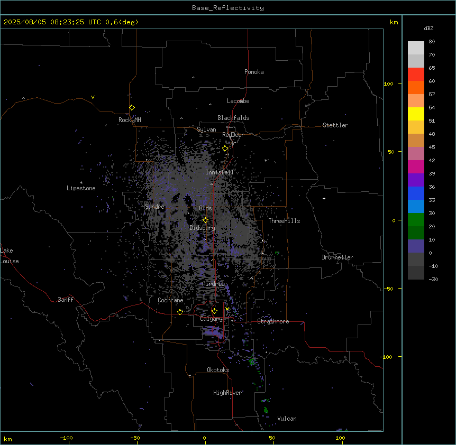Image resolution: width=456 pixels, height=445 pixels.
Task: Click the Didsbury town label
Action: pos(203,228)
